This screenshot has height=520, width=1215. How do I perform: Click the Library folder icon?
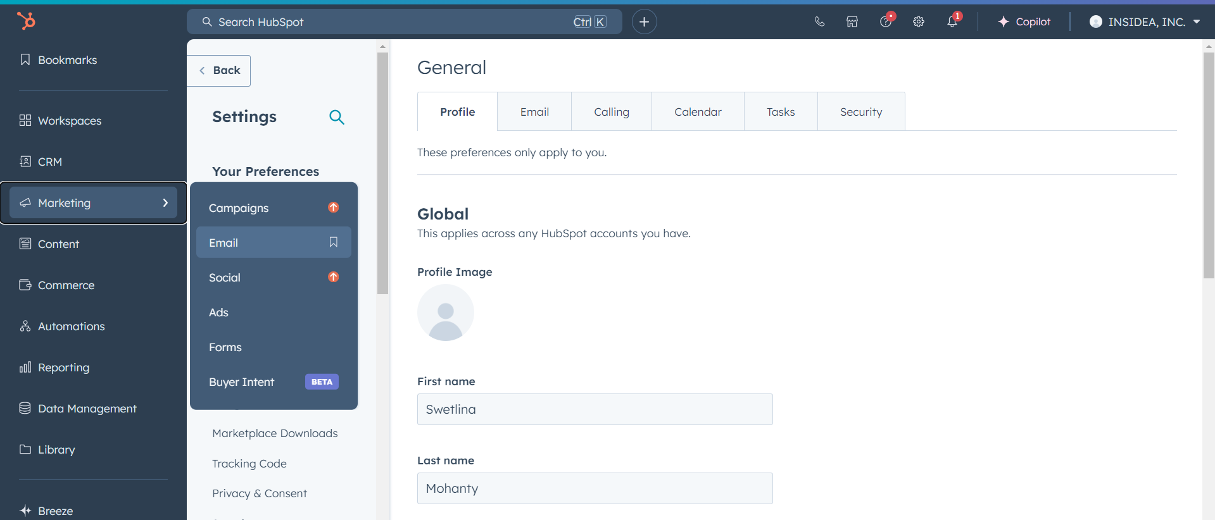pos(25,449)
